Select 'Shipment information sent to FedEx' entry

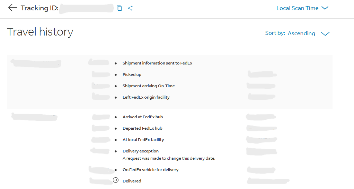point(157,63)
